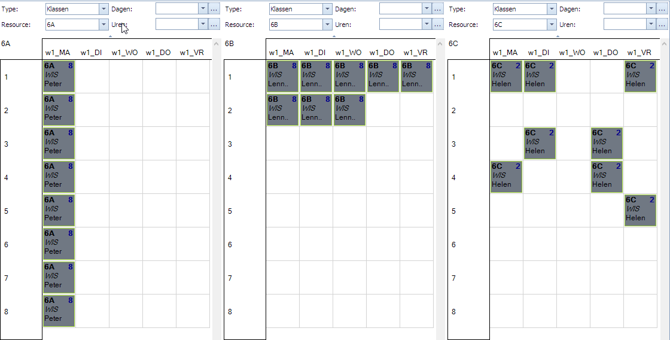Select the 6A Peter lesson in hour 1 on w1_MA
This screenshot has width=670, height=340.
(59, 77)
